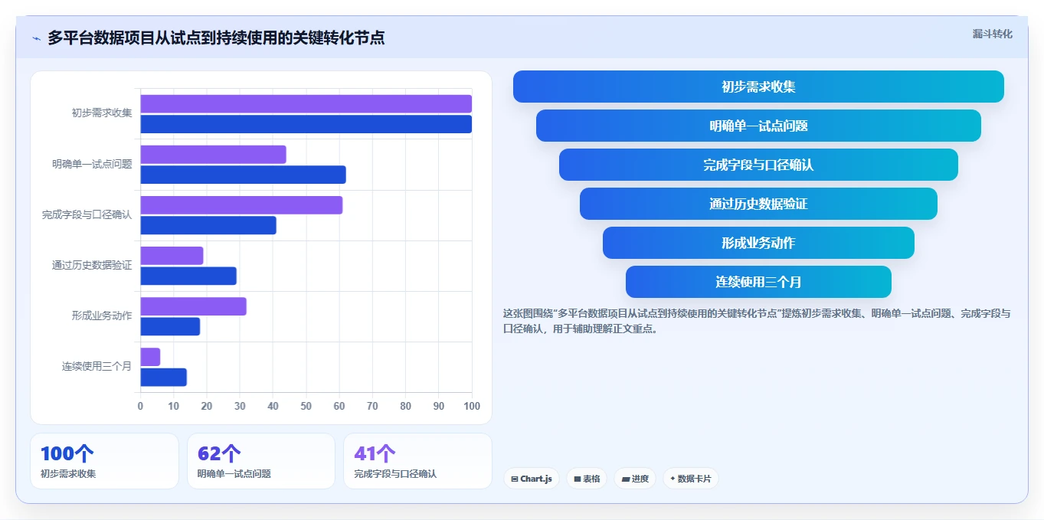Viewport: 1044px width, 520px height.
Task: Click the y-axis label 通过历史数据验证
Action: point(92,265)
